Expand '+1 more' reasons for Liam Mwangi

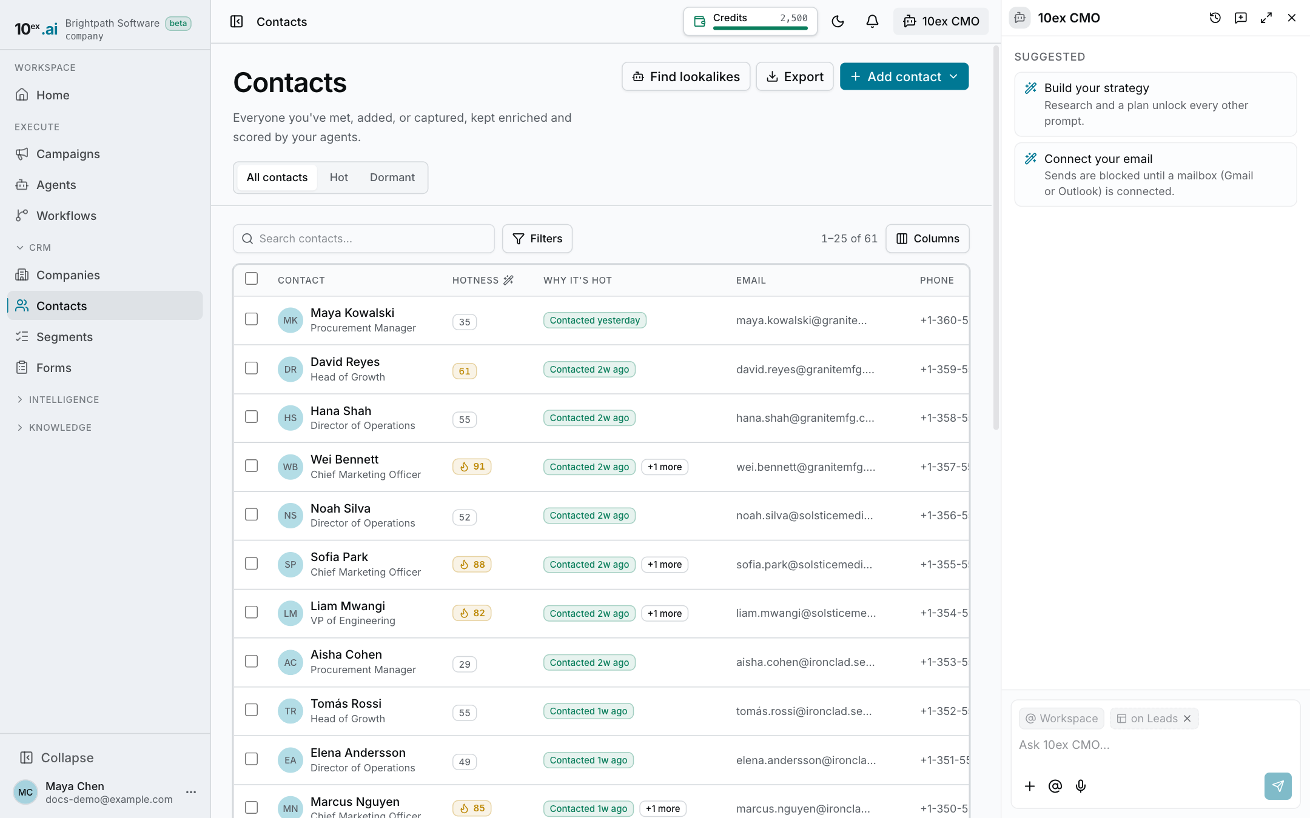coord(665,614)
